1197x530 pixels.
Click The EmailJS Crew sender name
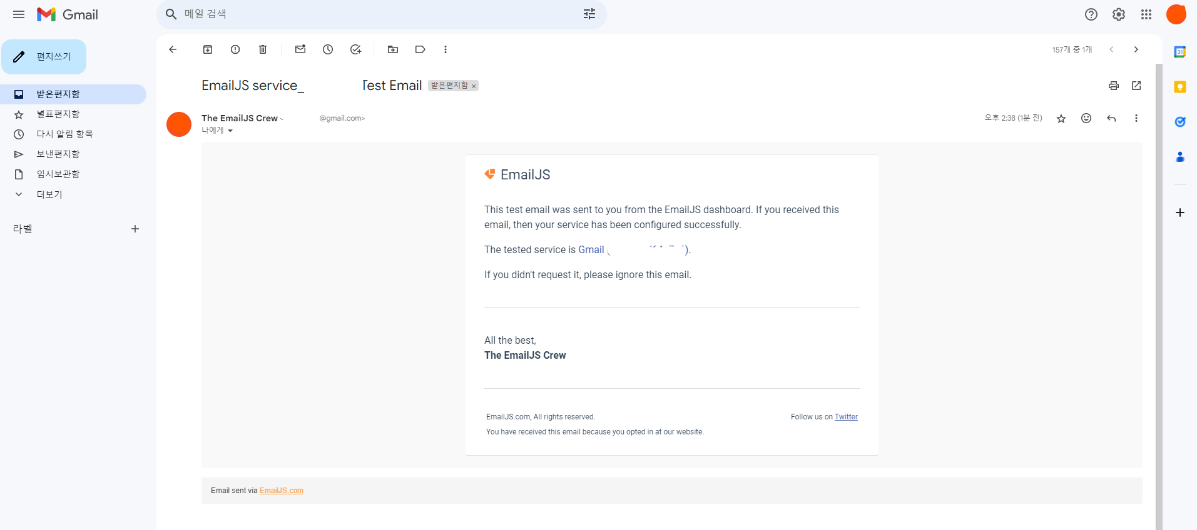coord(240,118)
